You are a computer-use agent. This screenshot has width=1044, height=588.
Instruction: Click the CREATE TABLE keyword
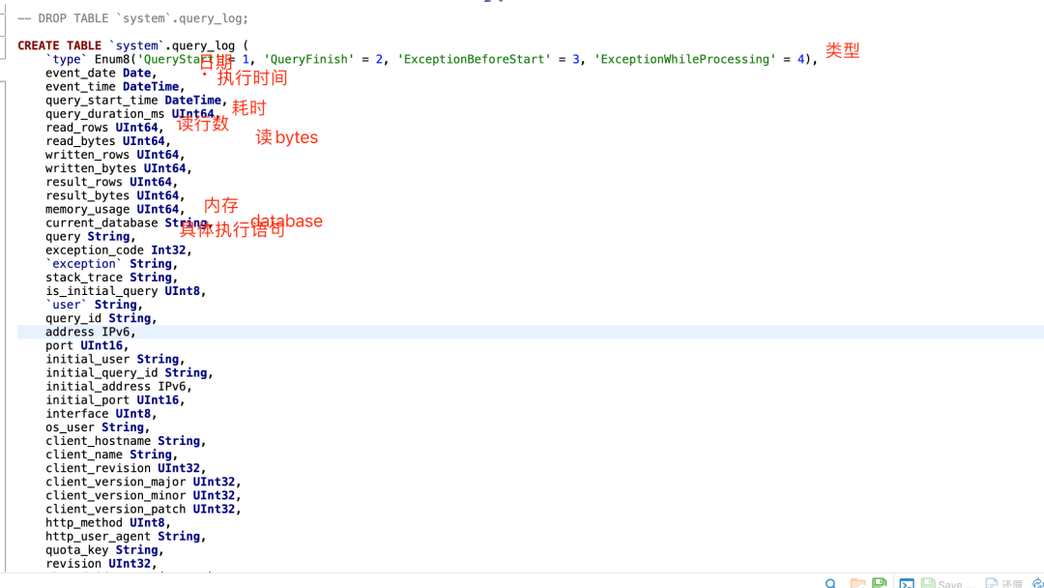tap(59, 45)
